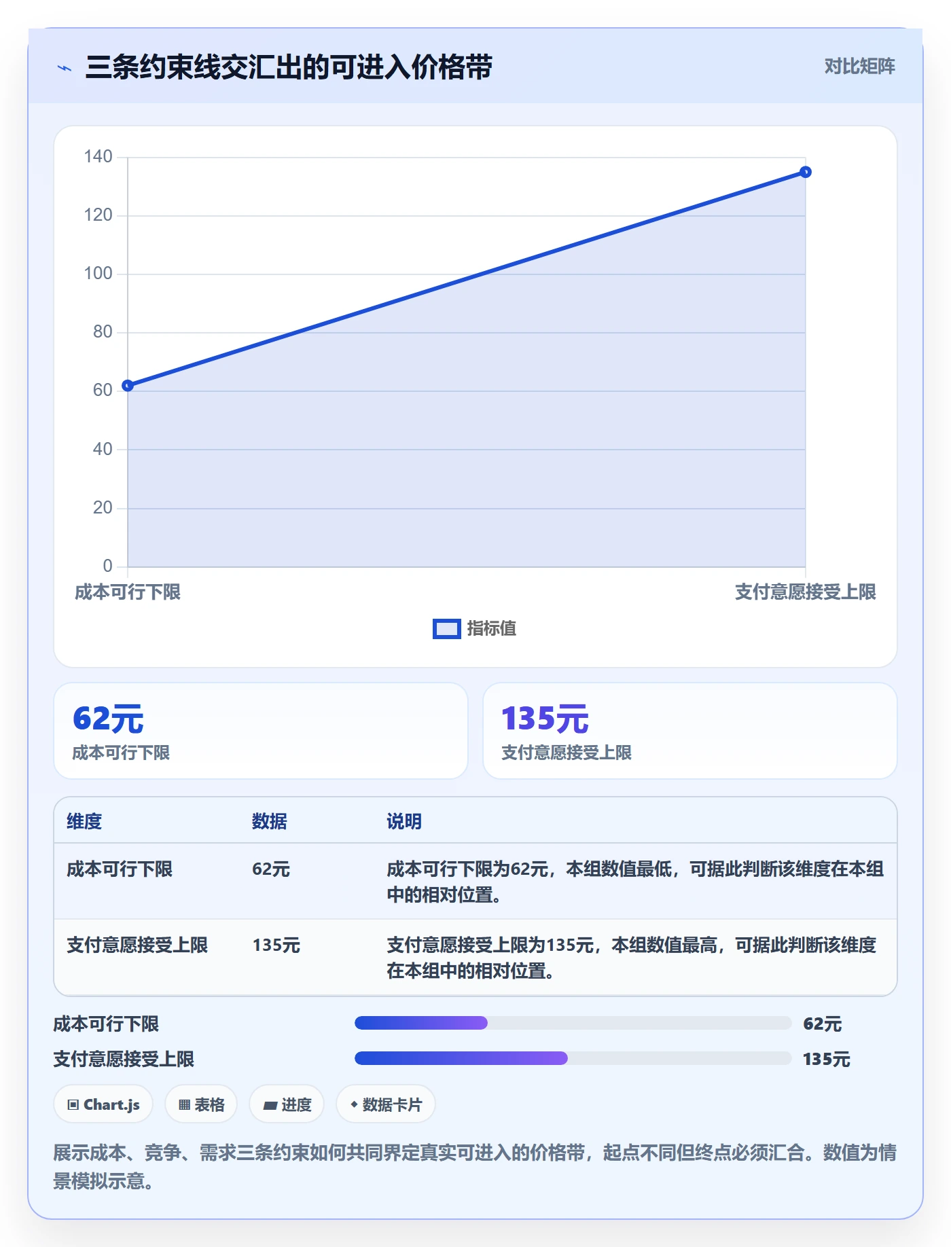Image resolution: width=951 pixels, height=1247 pixels.
Task: Click the 数据 table column header
Action: click(x=270, y=821)
